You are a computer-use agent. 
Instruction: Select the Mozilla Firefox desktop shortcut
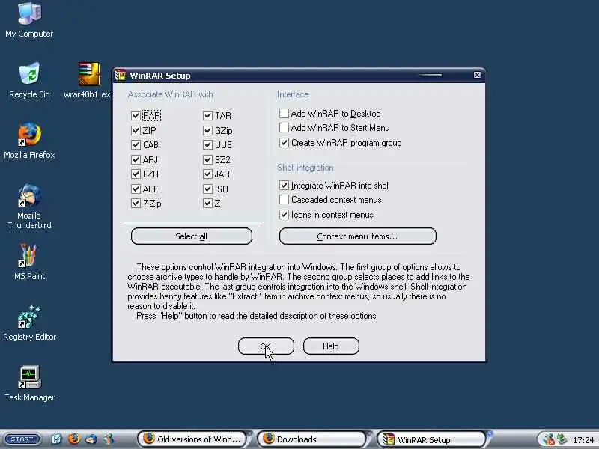pyautogui.click(x=29, y=141)
